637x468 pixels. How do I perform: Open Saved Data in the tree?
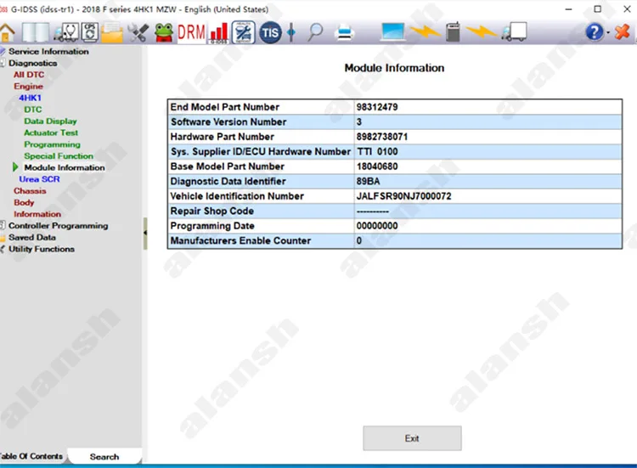[x=32, y=237]
